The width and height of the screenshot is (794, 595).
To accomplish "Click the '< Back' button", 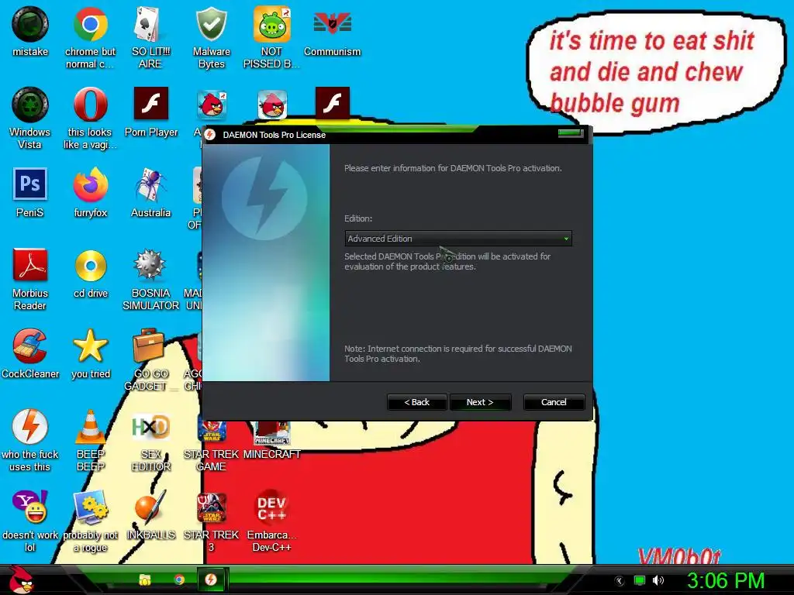I will pos(416,402).
